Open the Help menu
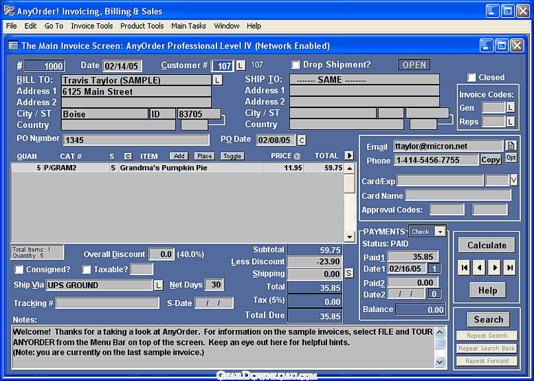The width and height of the screenshot is (534, 381). 254,26
